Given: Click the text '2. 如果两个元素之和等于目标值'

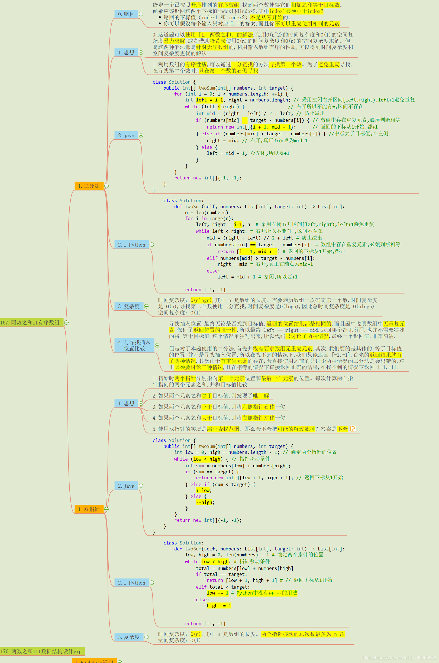Looking at the screenshot, I should [191, 396].
